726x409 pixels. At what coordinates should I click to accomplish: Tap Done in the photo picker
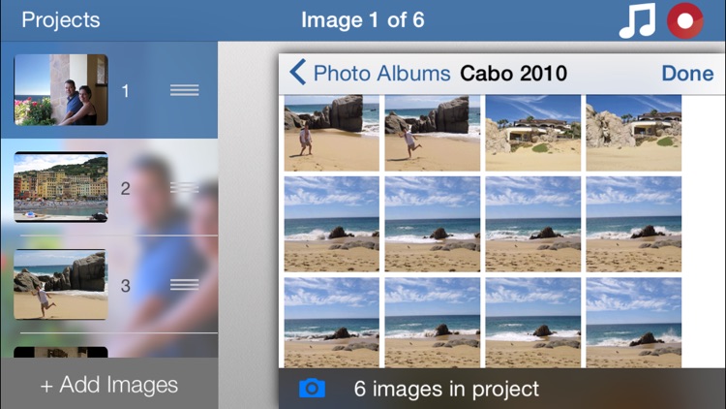pyautogui.click(x=687, y=74)
